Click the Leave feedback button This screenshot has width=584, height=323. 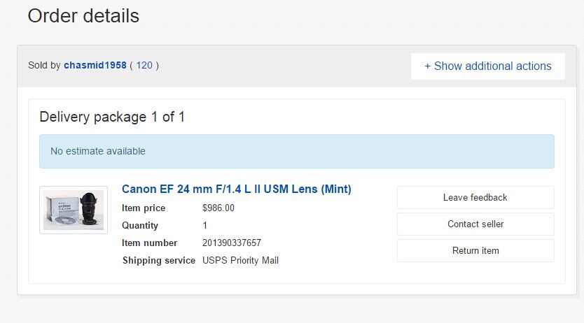tap(475, 197)
